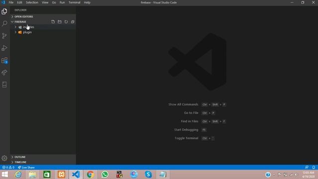
Task: Expand the TIMELINE section
Action: pyautogui.click(x=43, y=162)
